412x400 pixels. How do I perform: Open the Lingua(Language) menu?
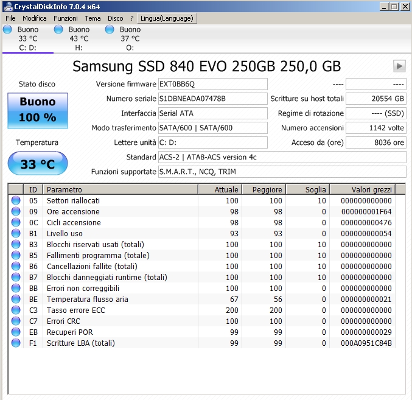pyautogui.click(x=167, y=18)
